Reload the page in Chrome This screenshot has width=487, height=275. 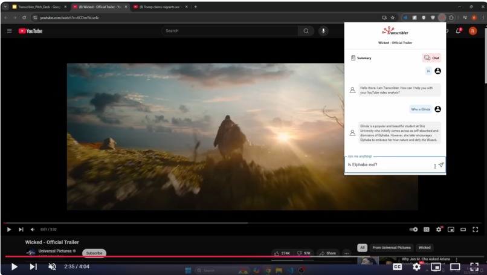24,18
